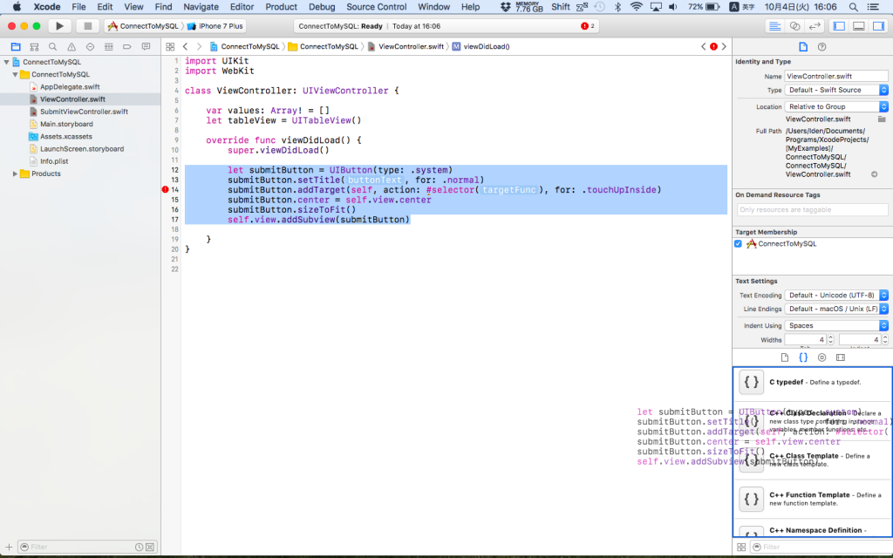The width and height of the screenshot is (893, 558).
Task: Click the Run (play) button
Action: tap(59, 26)
